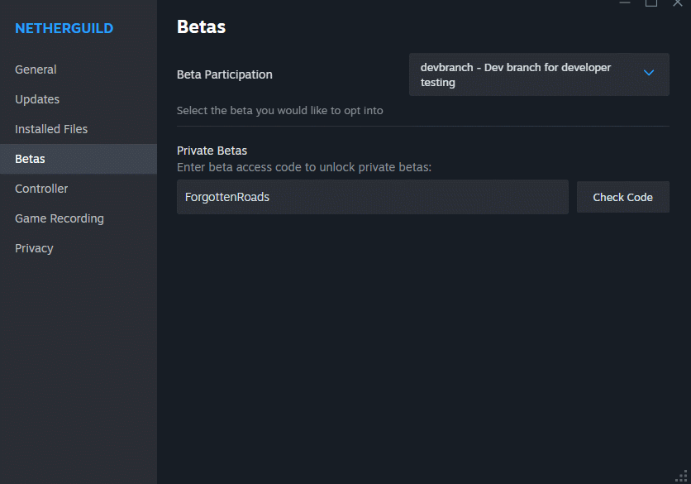Open the devbranch beta selection combo box

point(529,74)
